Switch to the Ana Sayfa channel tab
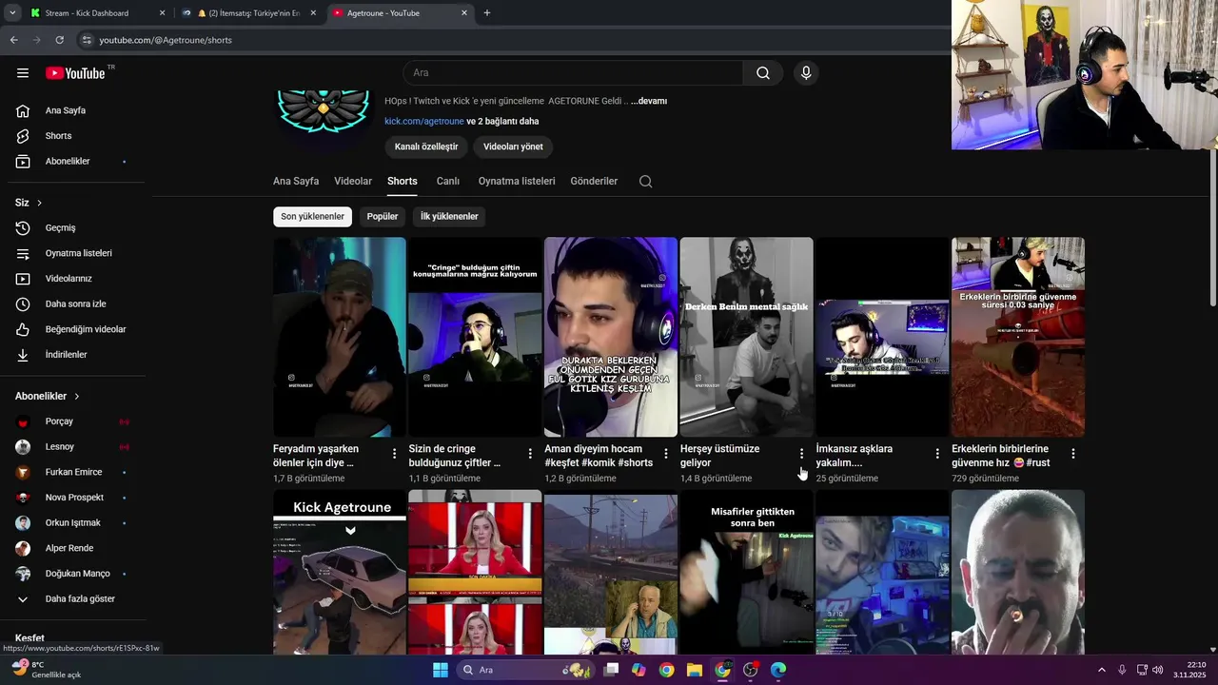Image resolution: width=1218 pixels, height=685 pixels. pyautogui.click(x=296, y=182)
